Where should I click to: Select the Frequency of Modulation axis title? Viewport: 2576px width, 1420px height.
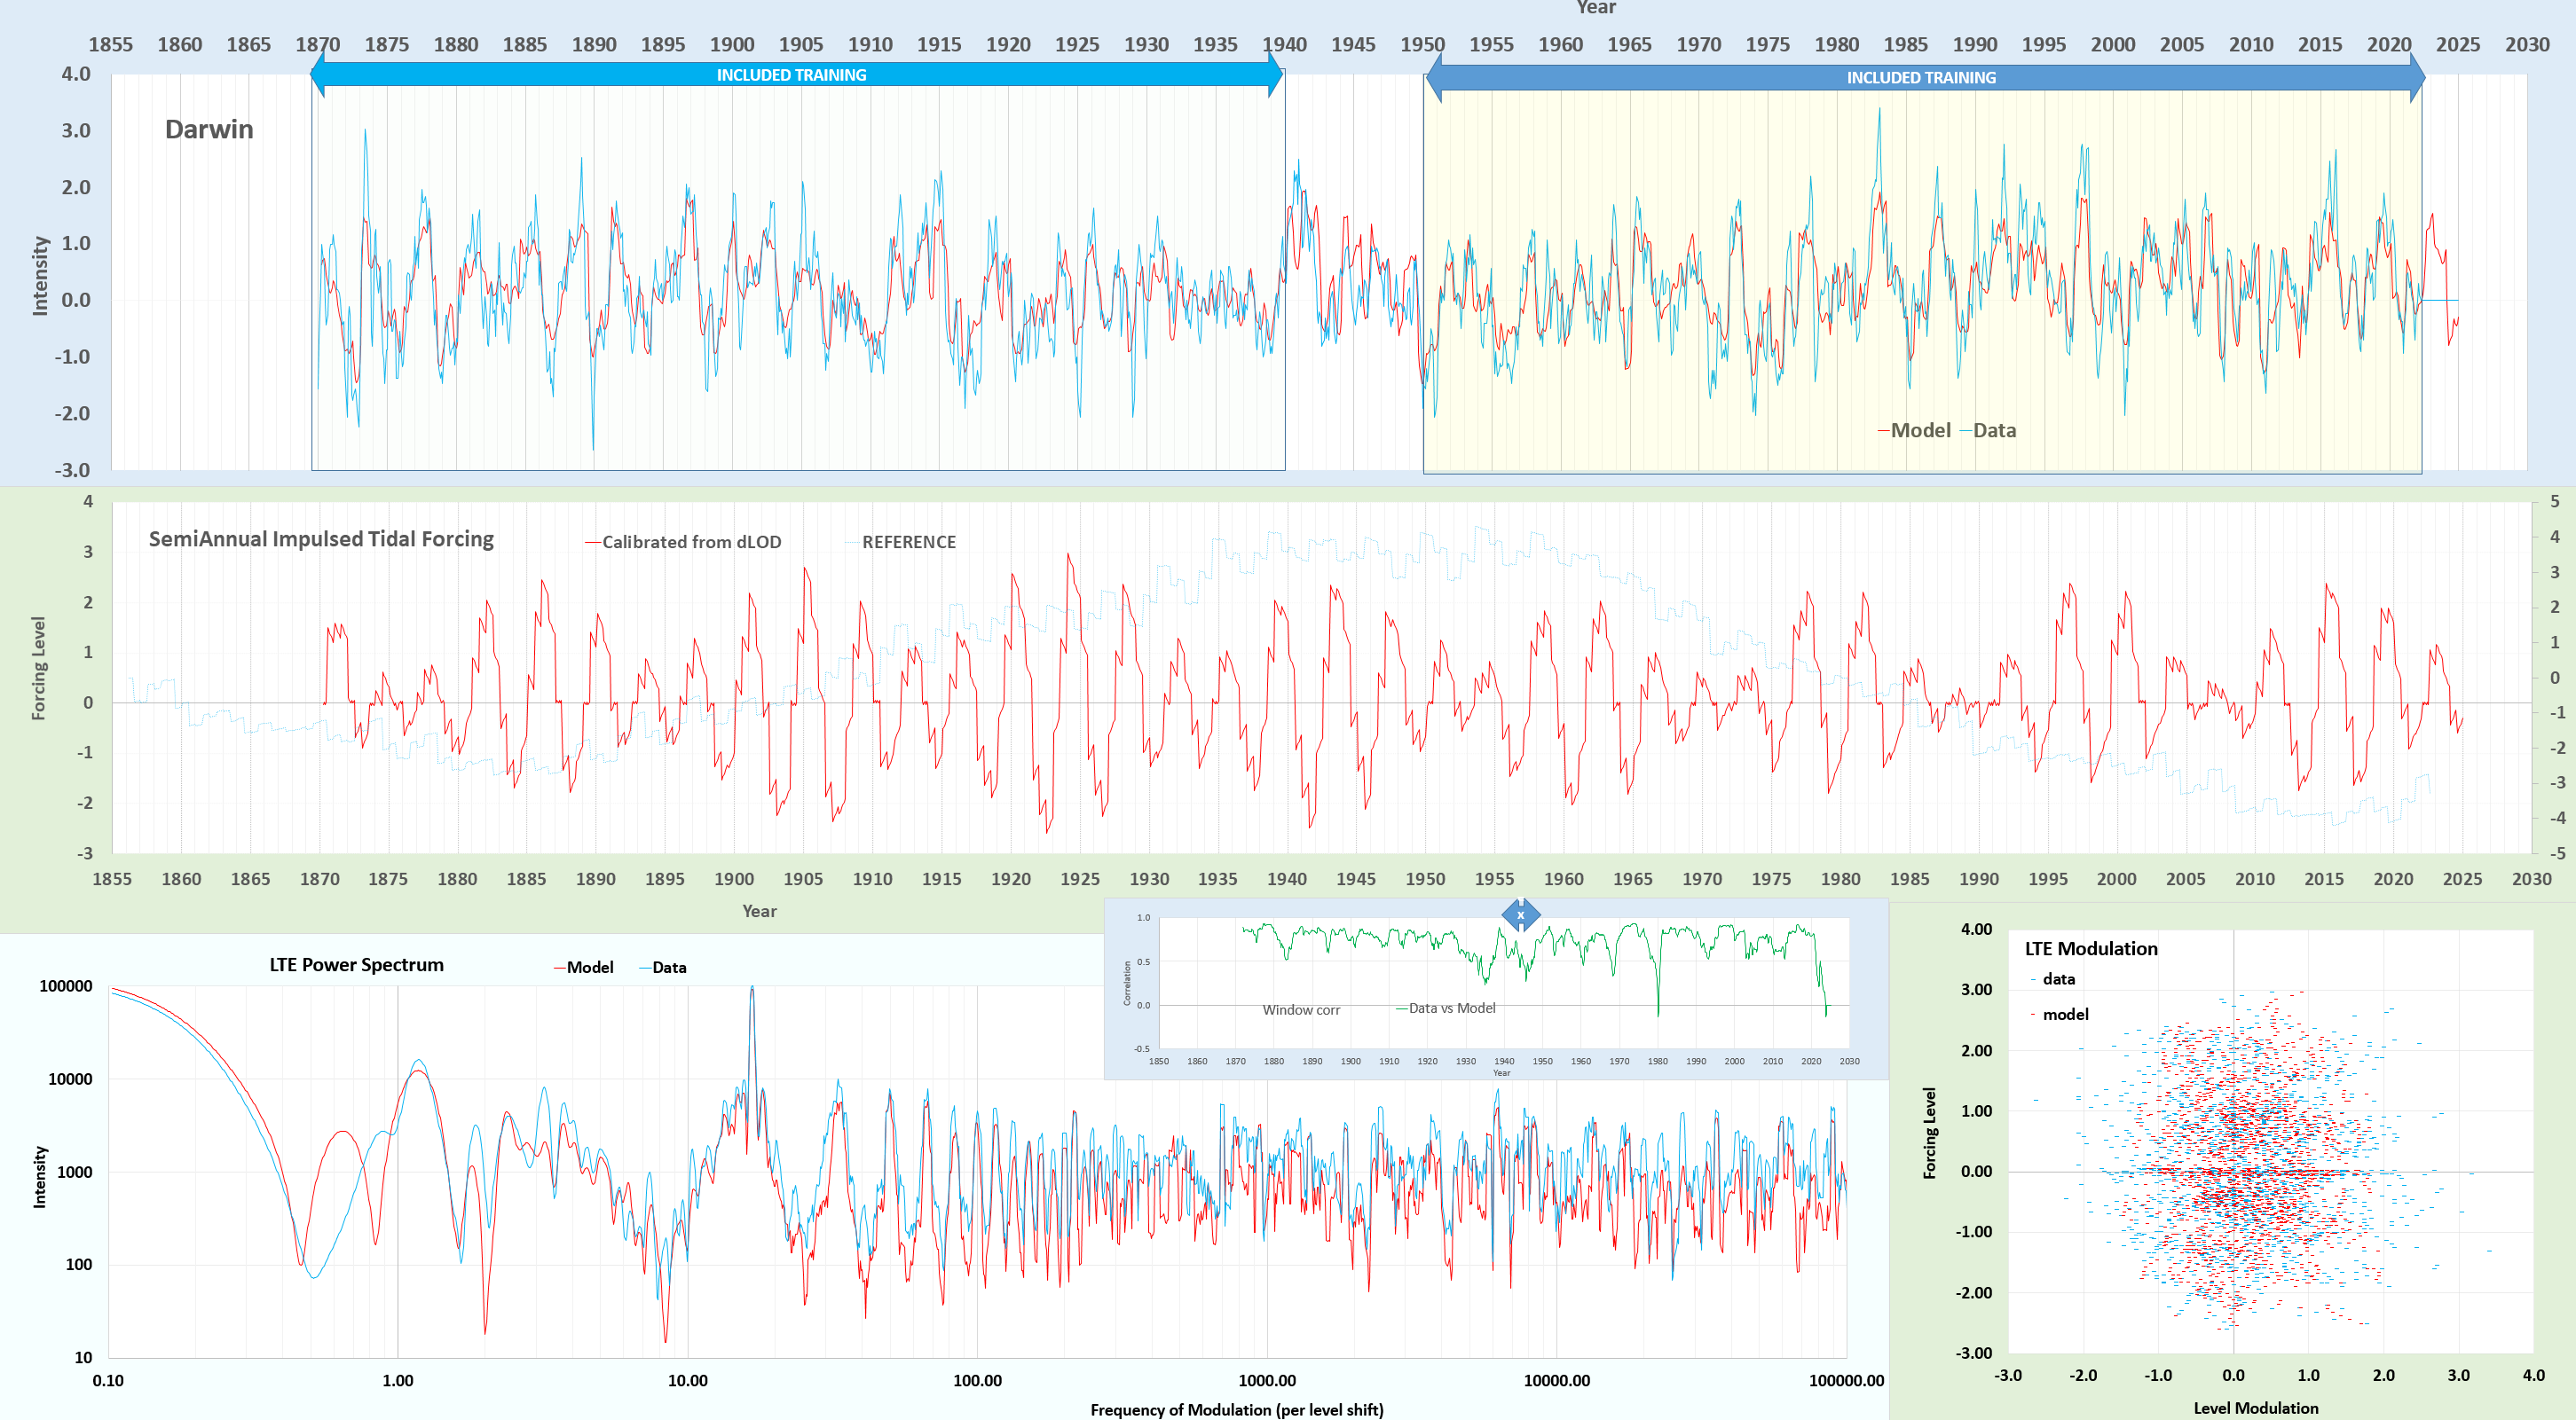pos(1236,1409)
